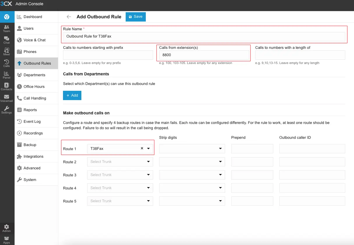Click the Calls from extension(s) field
This screenshot has width=354, height=245.
(204, 55)
